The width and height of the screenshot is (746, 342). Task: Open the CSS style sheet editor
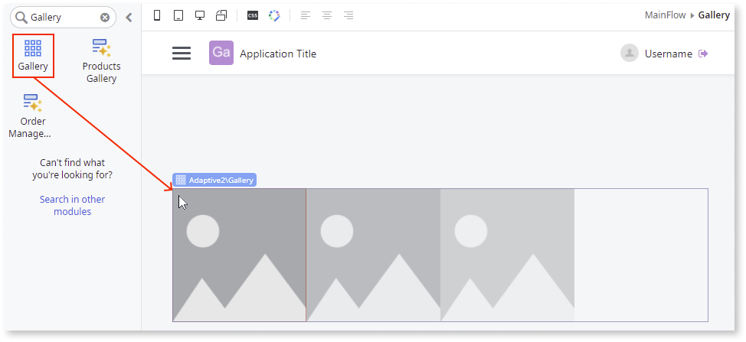253,16
